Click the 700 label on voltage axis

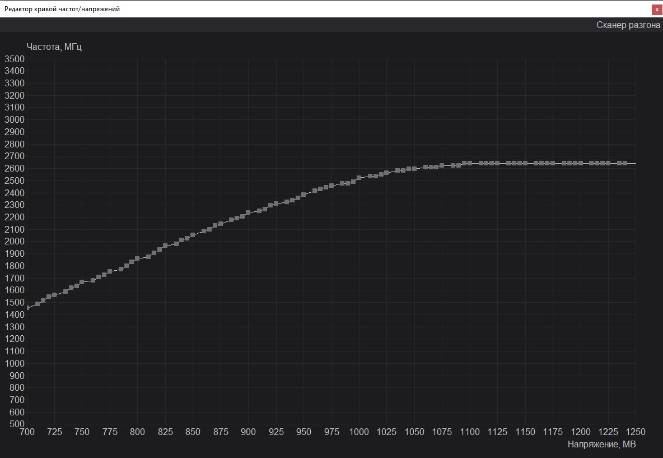coord(27,432)
